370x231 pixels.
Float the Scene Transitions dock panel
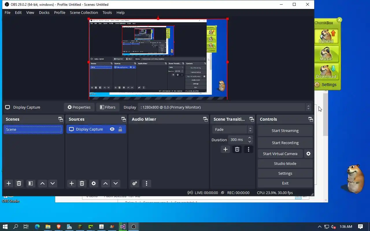click(251, 119)
